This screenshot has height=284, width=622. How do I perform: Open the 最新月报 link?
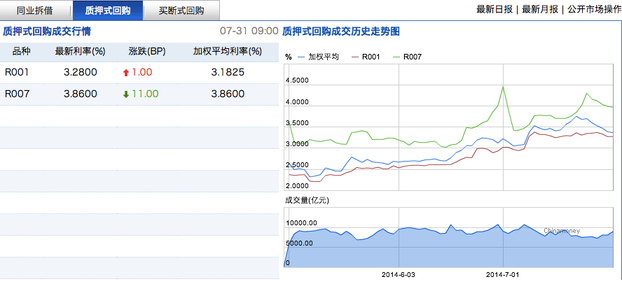(540, 10)
